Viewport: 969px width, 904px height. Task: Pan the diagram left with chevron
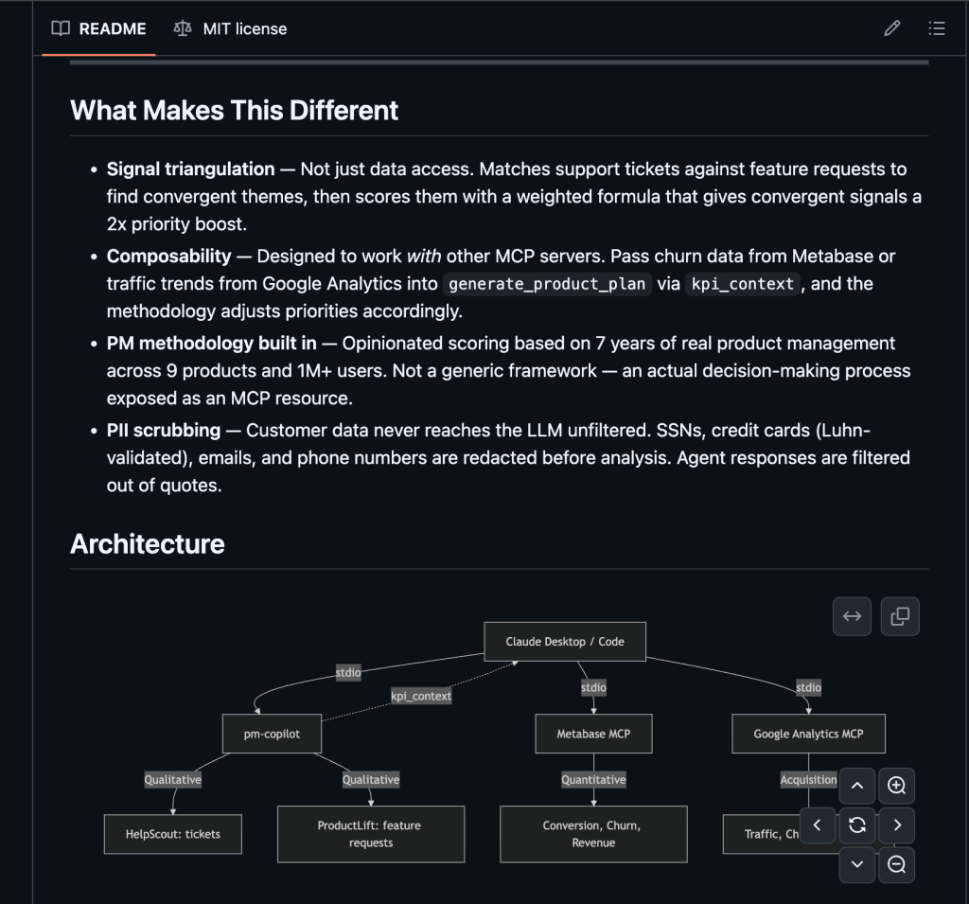click(818, 824)
